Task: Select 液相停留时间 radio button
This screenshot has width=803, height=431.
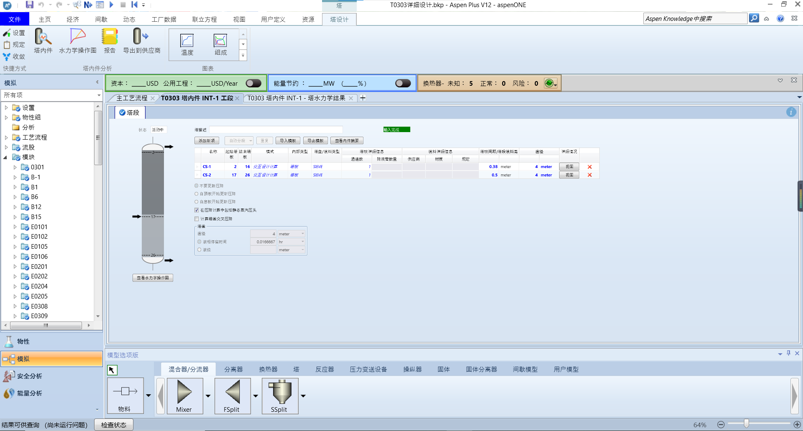Action: tap(199, 242)
